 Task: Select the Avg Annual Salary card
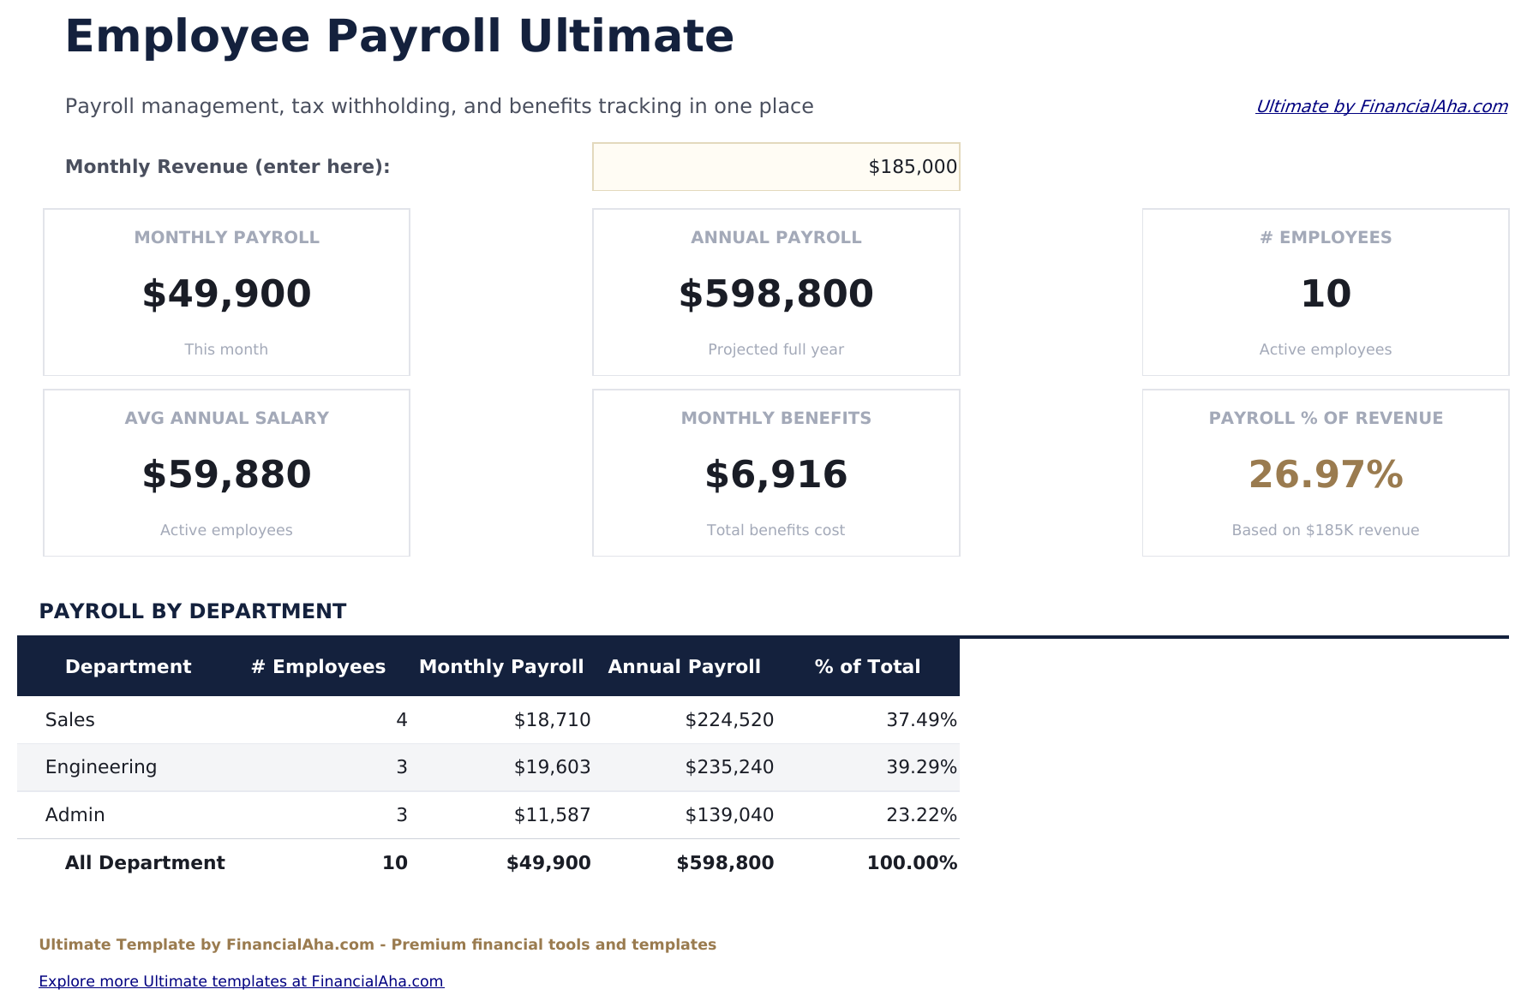click(226, 473)
